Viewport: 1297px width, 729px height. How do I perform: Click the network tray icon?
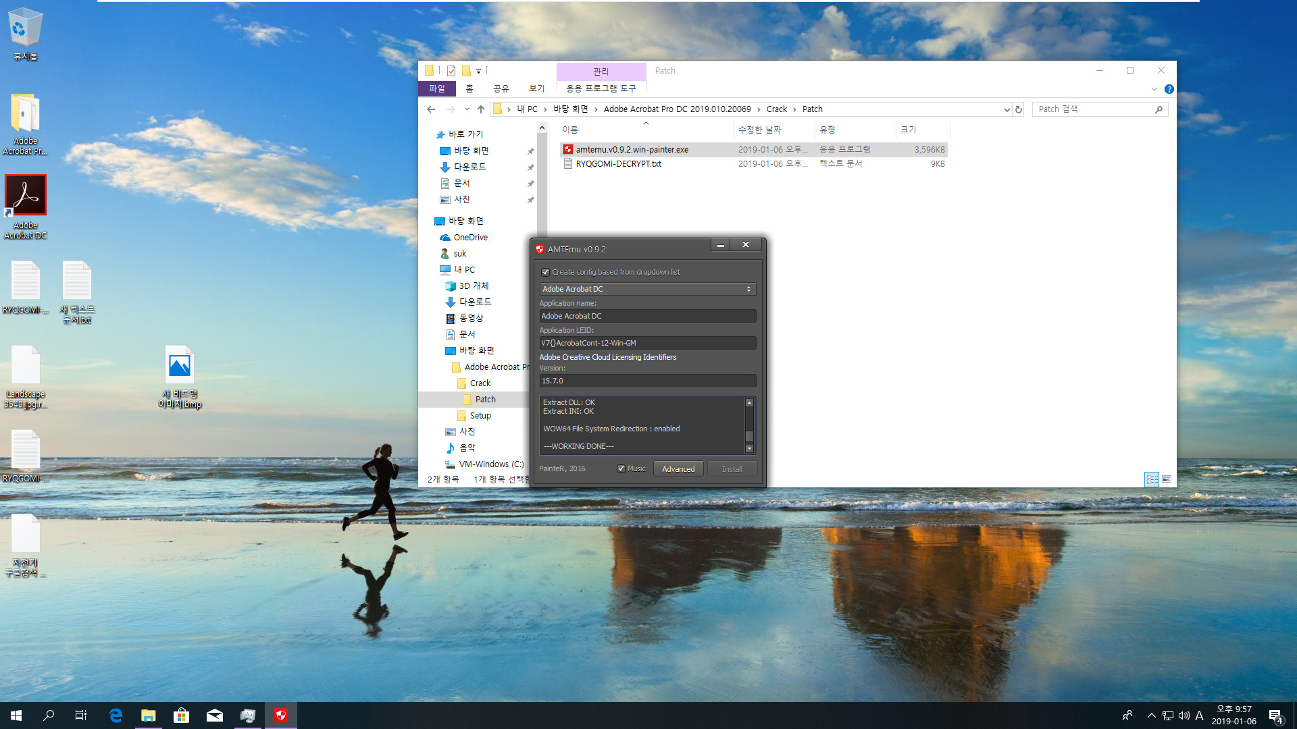point(1168,715)
